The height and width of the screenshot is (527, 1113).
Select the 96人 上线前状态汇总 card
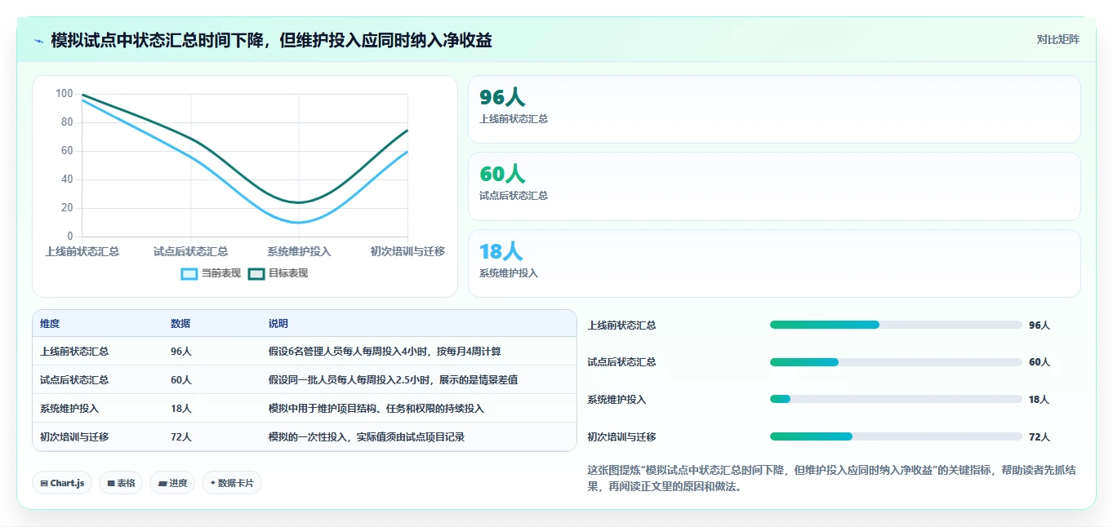(774, 109)
